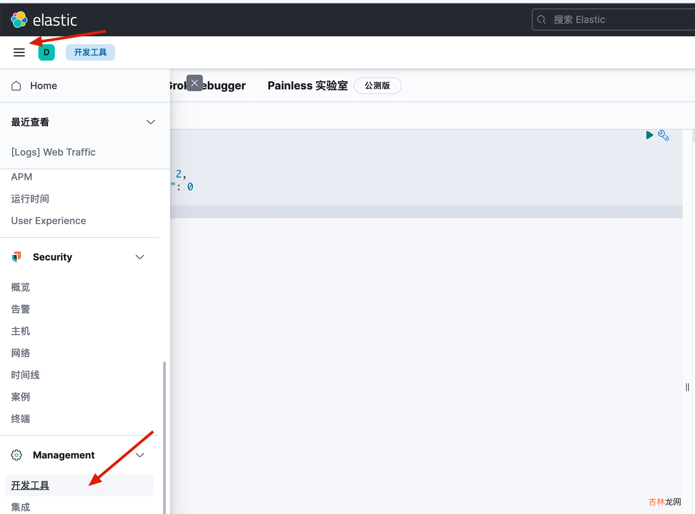Click the sidebar vertical scrollbar
The width and height of the screenshot is (695, 514).
[x=164, y=437]
